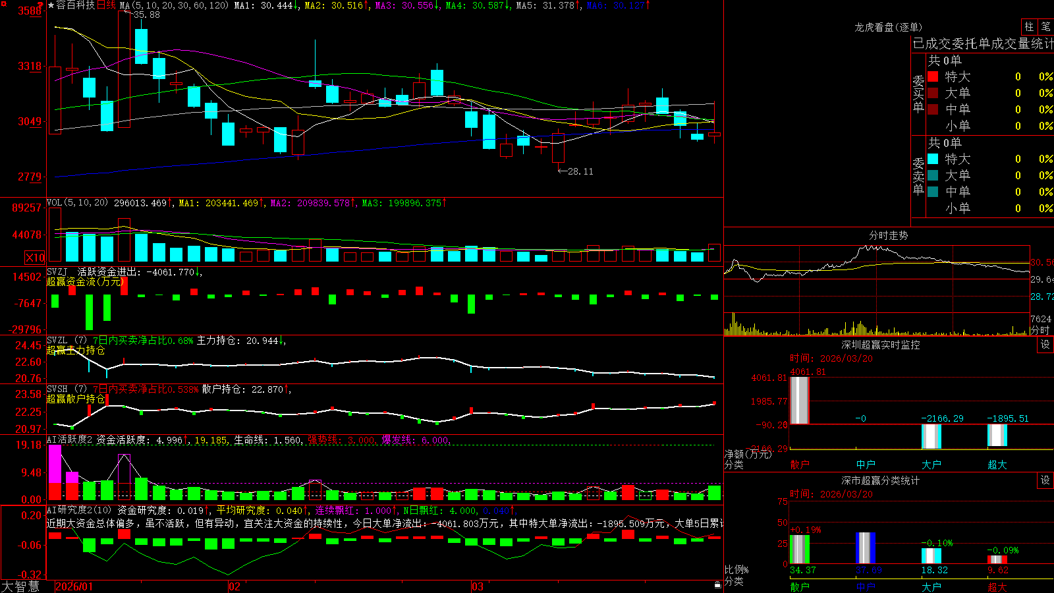The image size is (1054, 593).
Task: Click the red 特大 buy order color swatch
Action: point(933,76)
